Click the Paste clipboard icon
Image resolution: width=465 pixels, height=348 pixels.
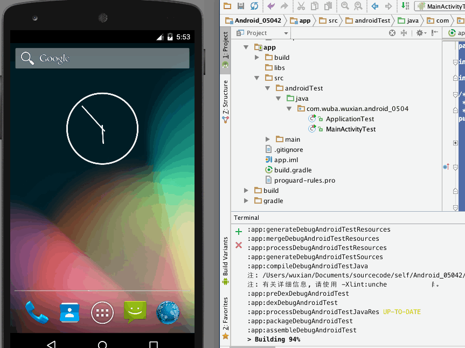[328, 5]
